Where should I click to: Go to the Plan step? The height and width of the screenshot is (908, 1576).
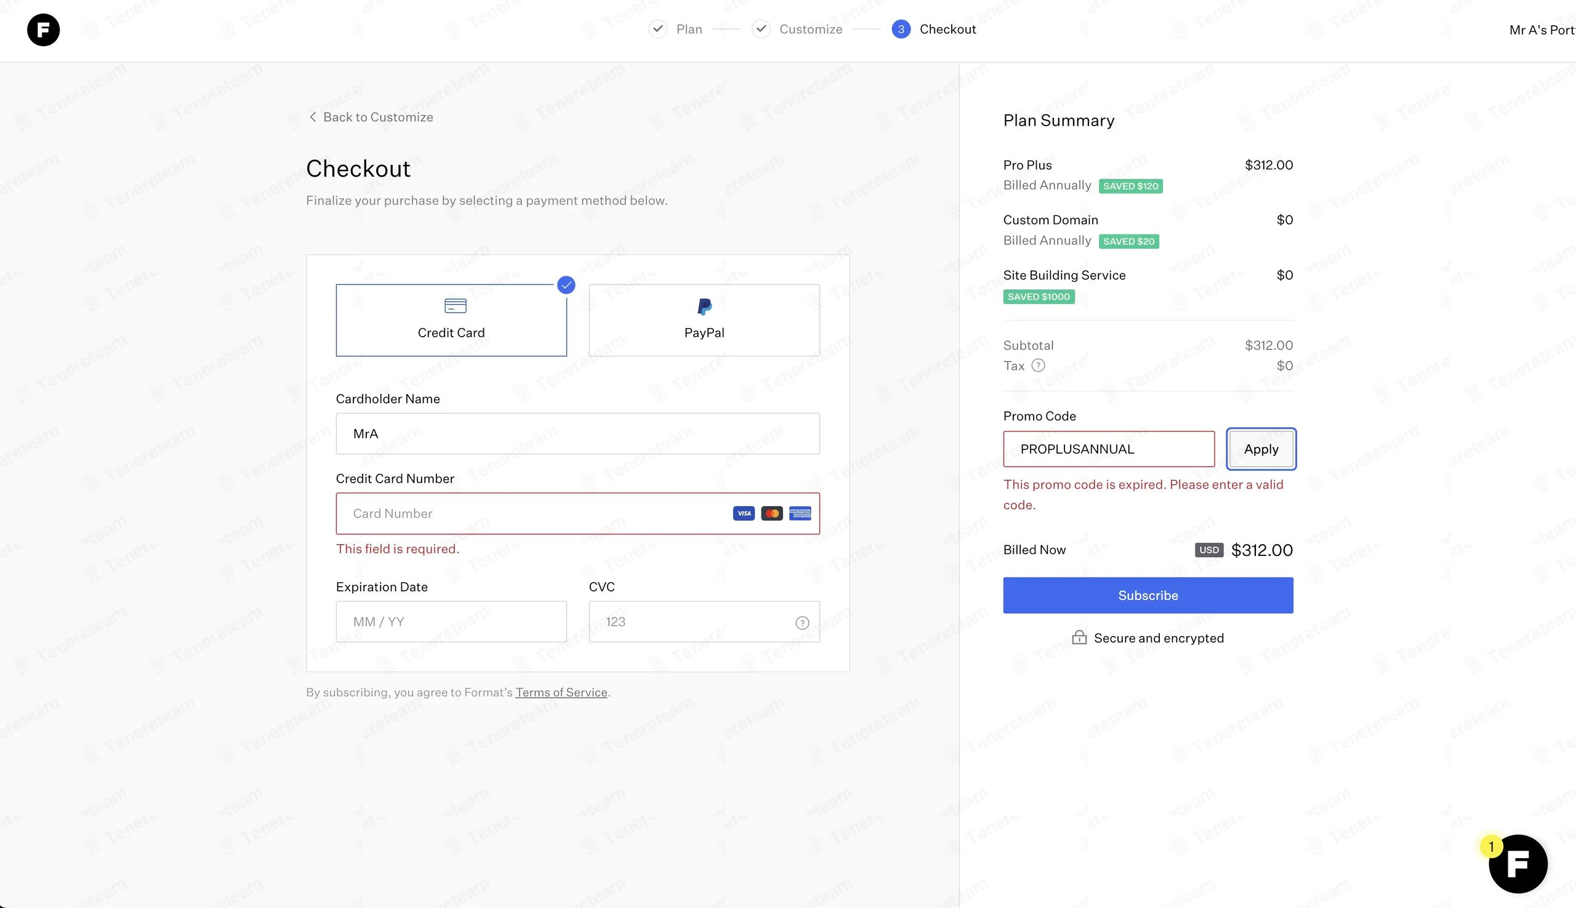coord(688,30)
